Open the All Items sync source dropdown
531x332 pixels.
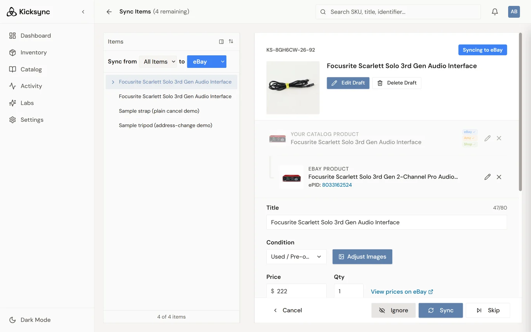coord(158,62)
